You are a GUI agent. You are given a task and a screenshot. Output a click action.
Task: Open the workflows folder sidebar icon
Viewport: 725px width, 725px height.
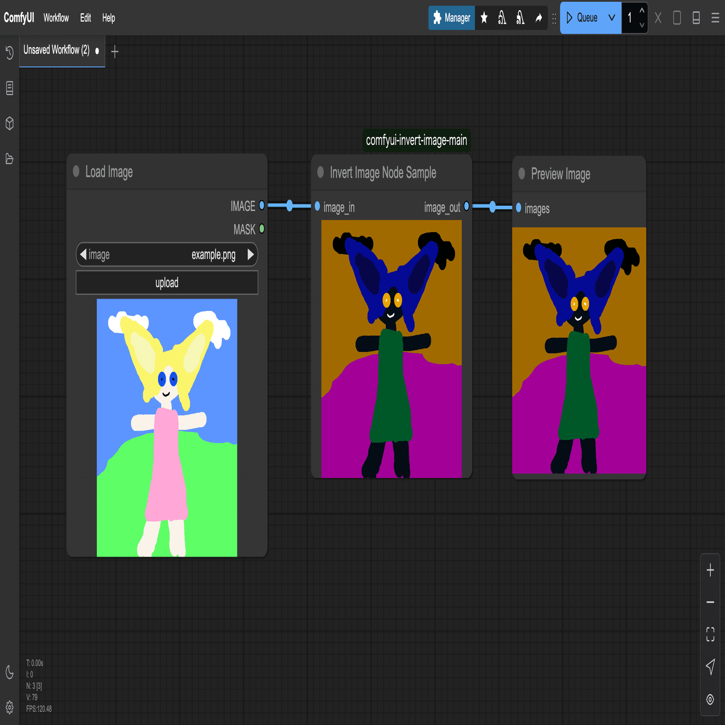pos(9,159)
